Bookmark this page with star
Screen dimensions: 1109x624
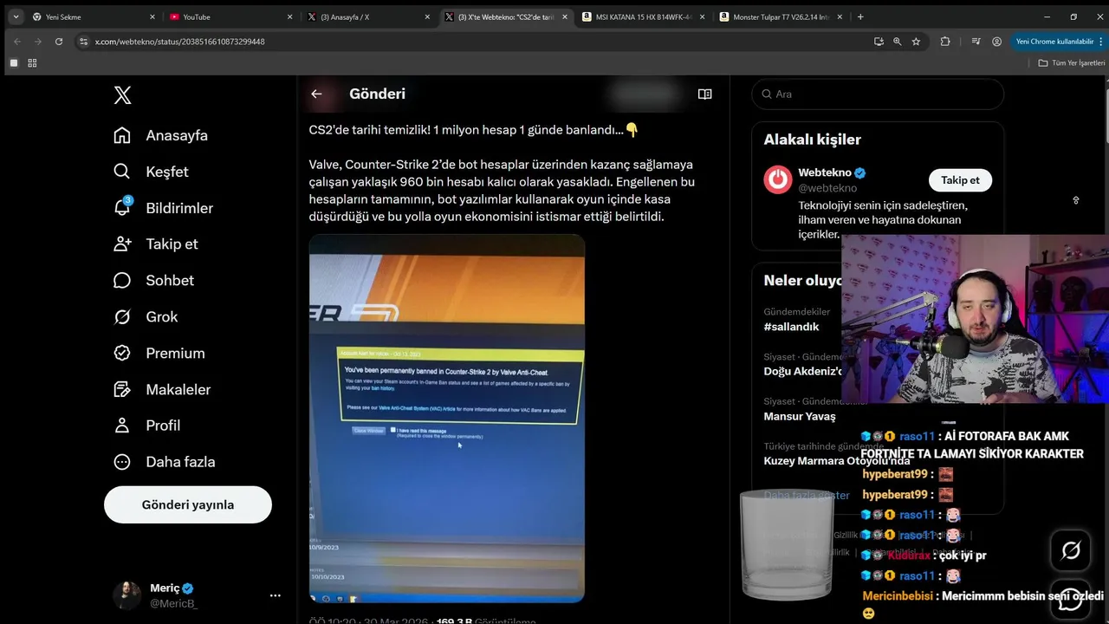(x=916, y=42)
